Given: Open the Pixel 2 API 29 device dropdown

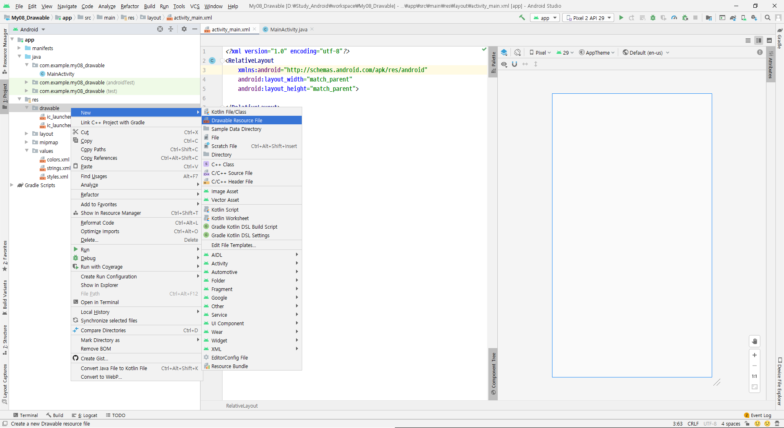Looking at the screenshot, I should tap(588, 18).
